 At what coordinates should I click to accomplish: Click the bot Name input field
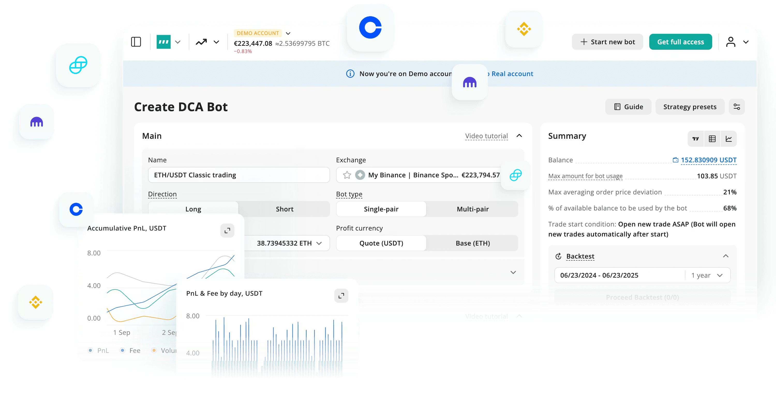pos(238,175)
